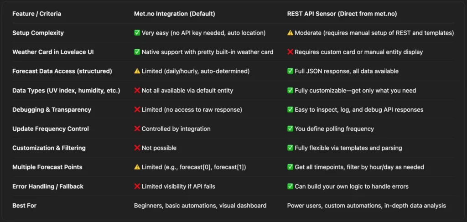467x222 pixels.
Task: Click the green check beside "Very easy"
Action: point(137,33)
